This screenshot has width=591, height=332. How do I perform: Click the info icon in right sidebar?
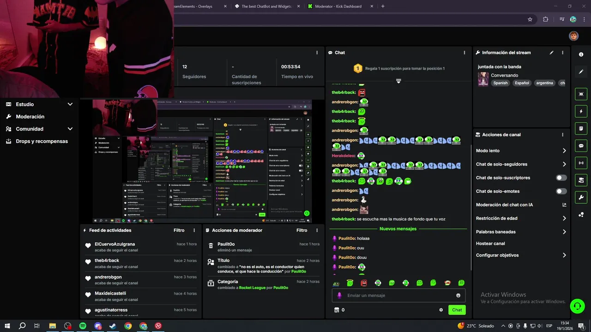(581, 54)
